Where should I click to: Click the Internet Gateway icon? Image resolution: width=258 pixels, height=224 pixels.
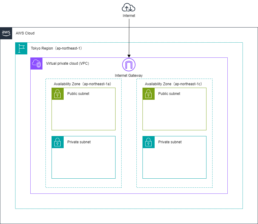coord(129,65)
